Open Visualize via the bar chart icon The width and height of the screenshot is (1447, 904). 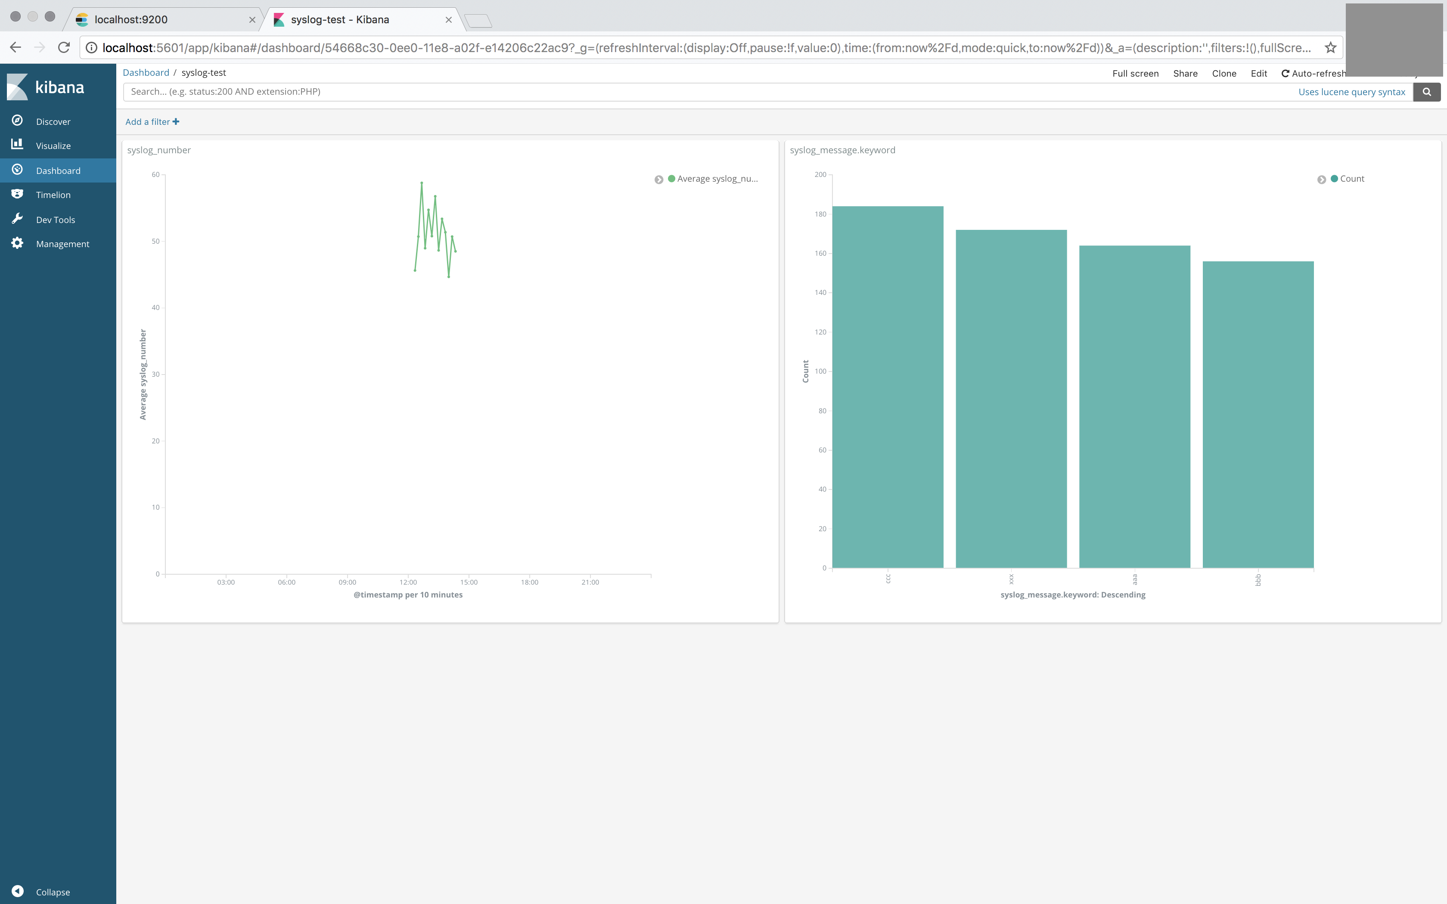coord(17,145)
